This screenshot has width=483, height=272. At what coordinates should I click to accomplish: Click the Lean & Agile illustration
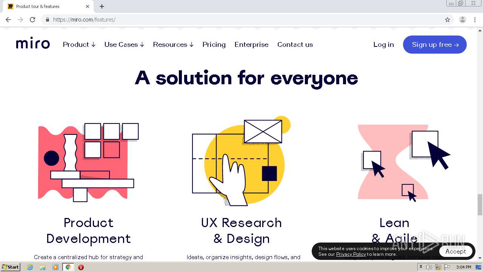404,162
